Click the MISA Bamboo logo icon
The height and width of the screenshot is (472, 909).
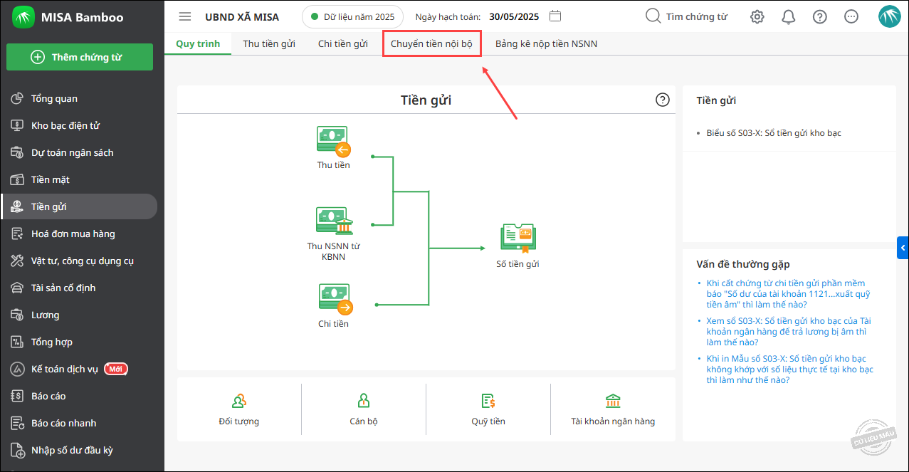[23, 17]
